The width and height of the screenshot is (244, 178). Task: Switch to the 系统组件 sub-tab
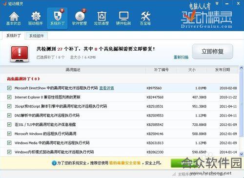click(37, 36)
